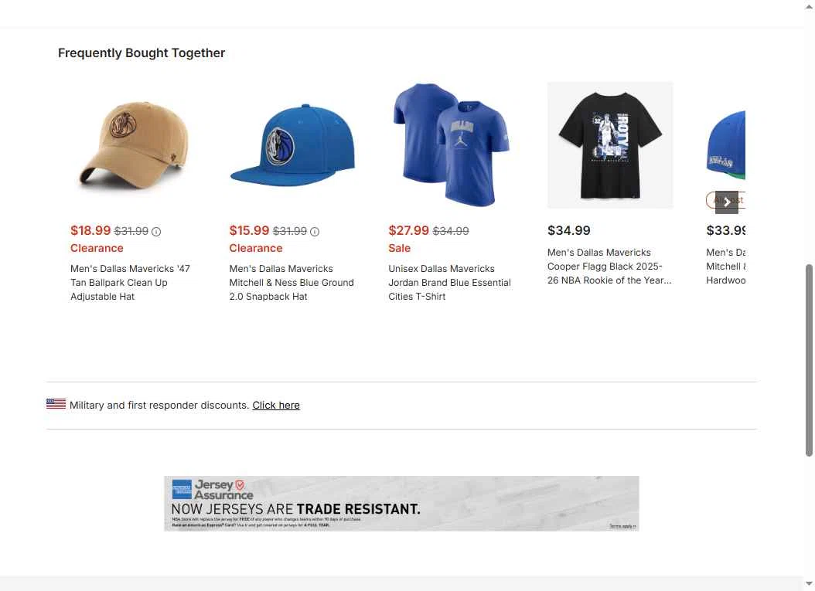
Task: Open the blue Jordan Brand T-shirt image
Action: pyautogui.click(x=451, y=145)
